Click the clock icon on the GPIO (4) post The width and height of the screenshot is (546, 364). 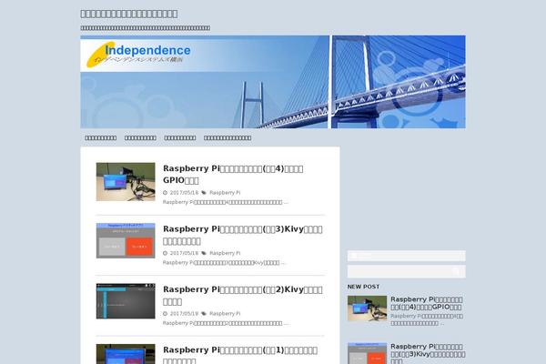pos(165,193)
